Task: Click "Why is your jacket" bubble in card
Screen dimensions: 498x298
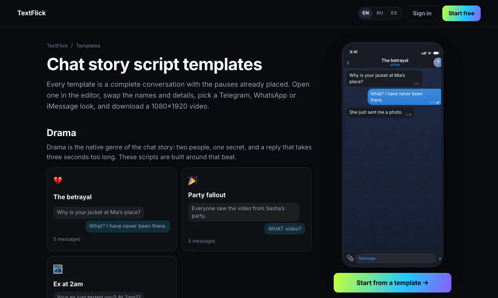Action: coord(99,212)
